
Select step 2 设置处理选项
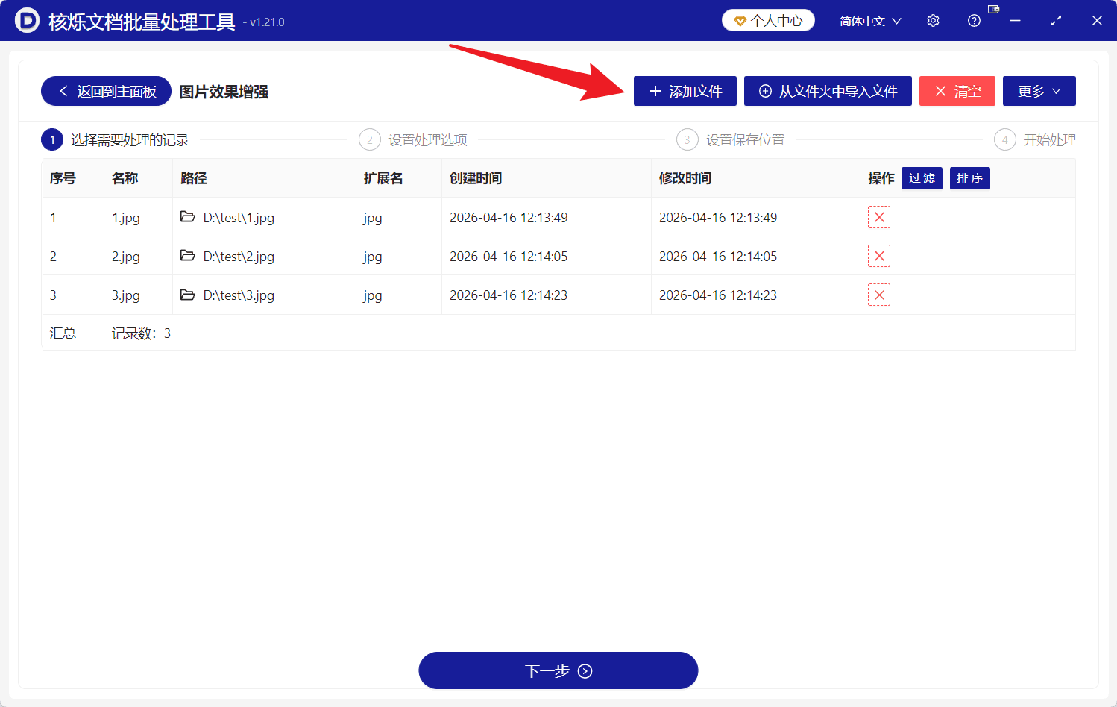point(414,139)
